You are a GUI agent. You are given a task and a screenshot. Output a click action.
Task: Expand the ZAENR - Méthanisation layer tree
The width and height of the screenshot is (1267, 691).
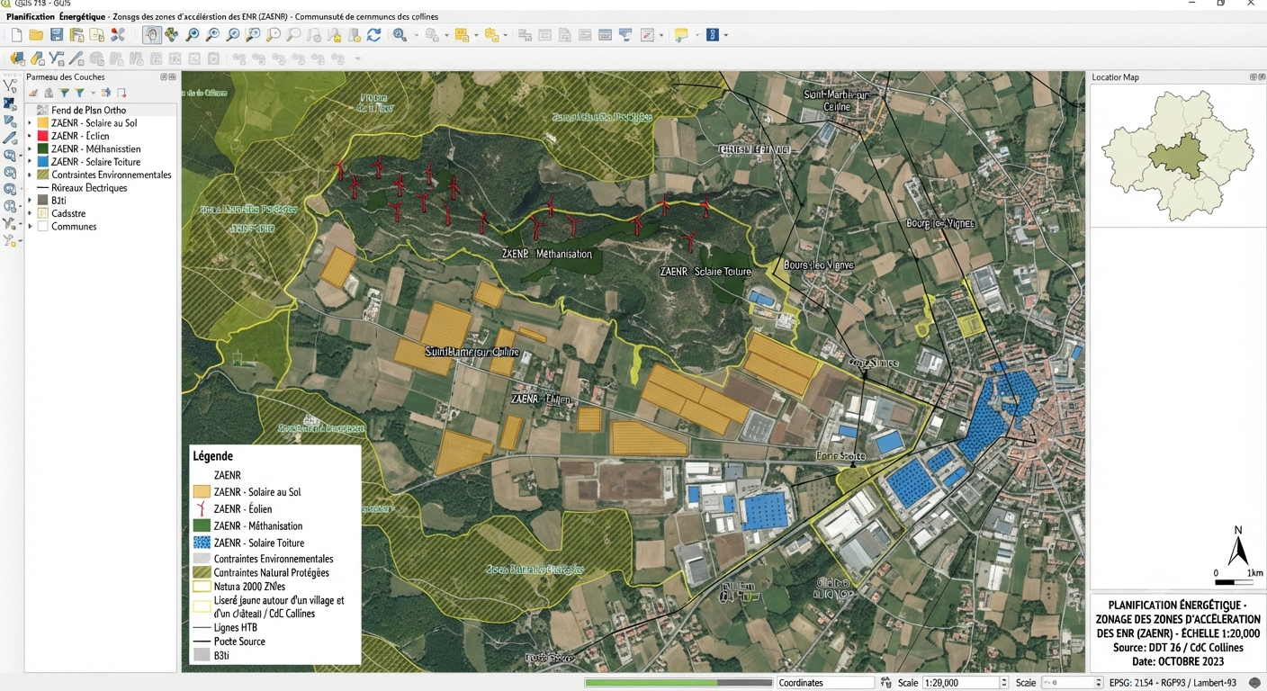[x=30, y=148]
